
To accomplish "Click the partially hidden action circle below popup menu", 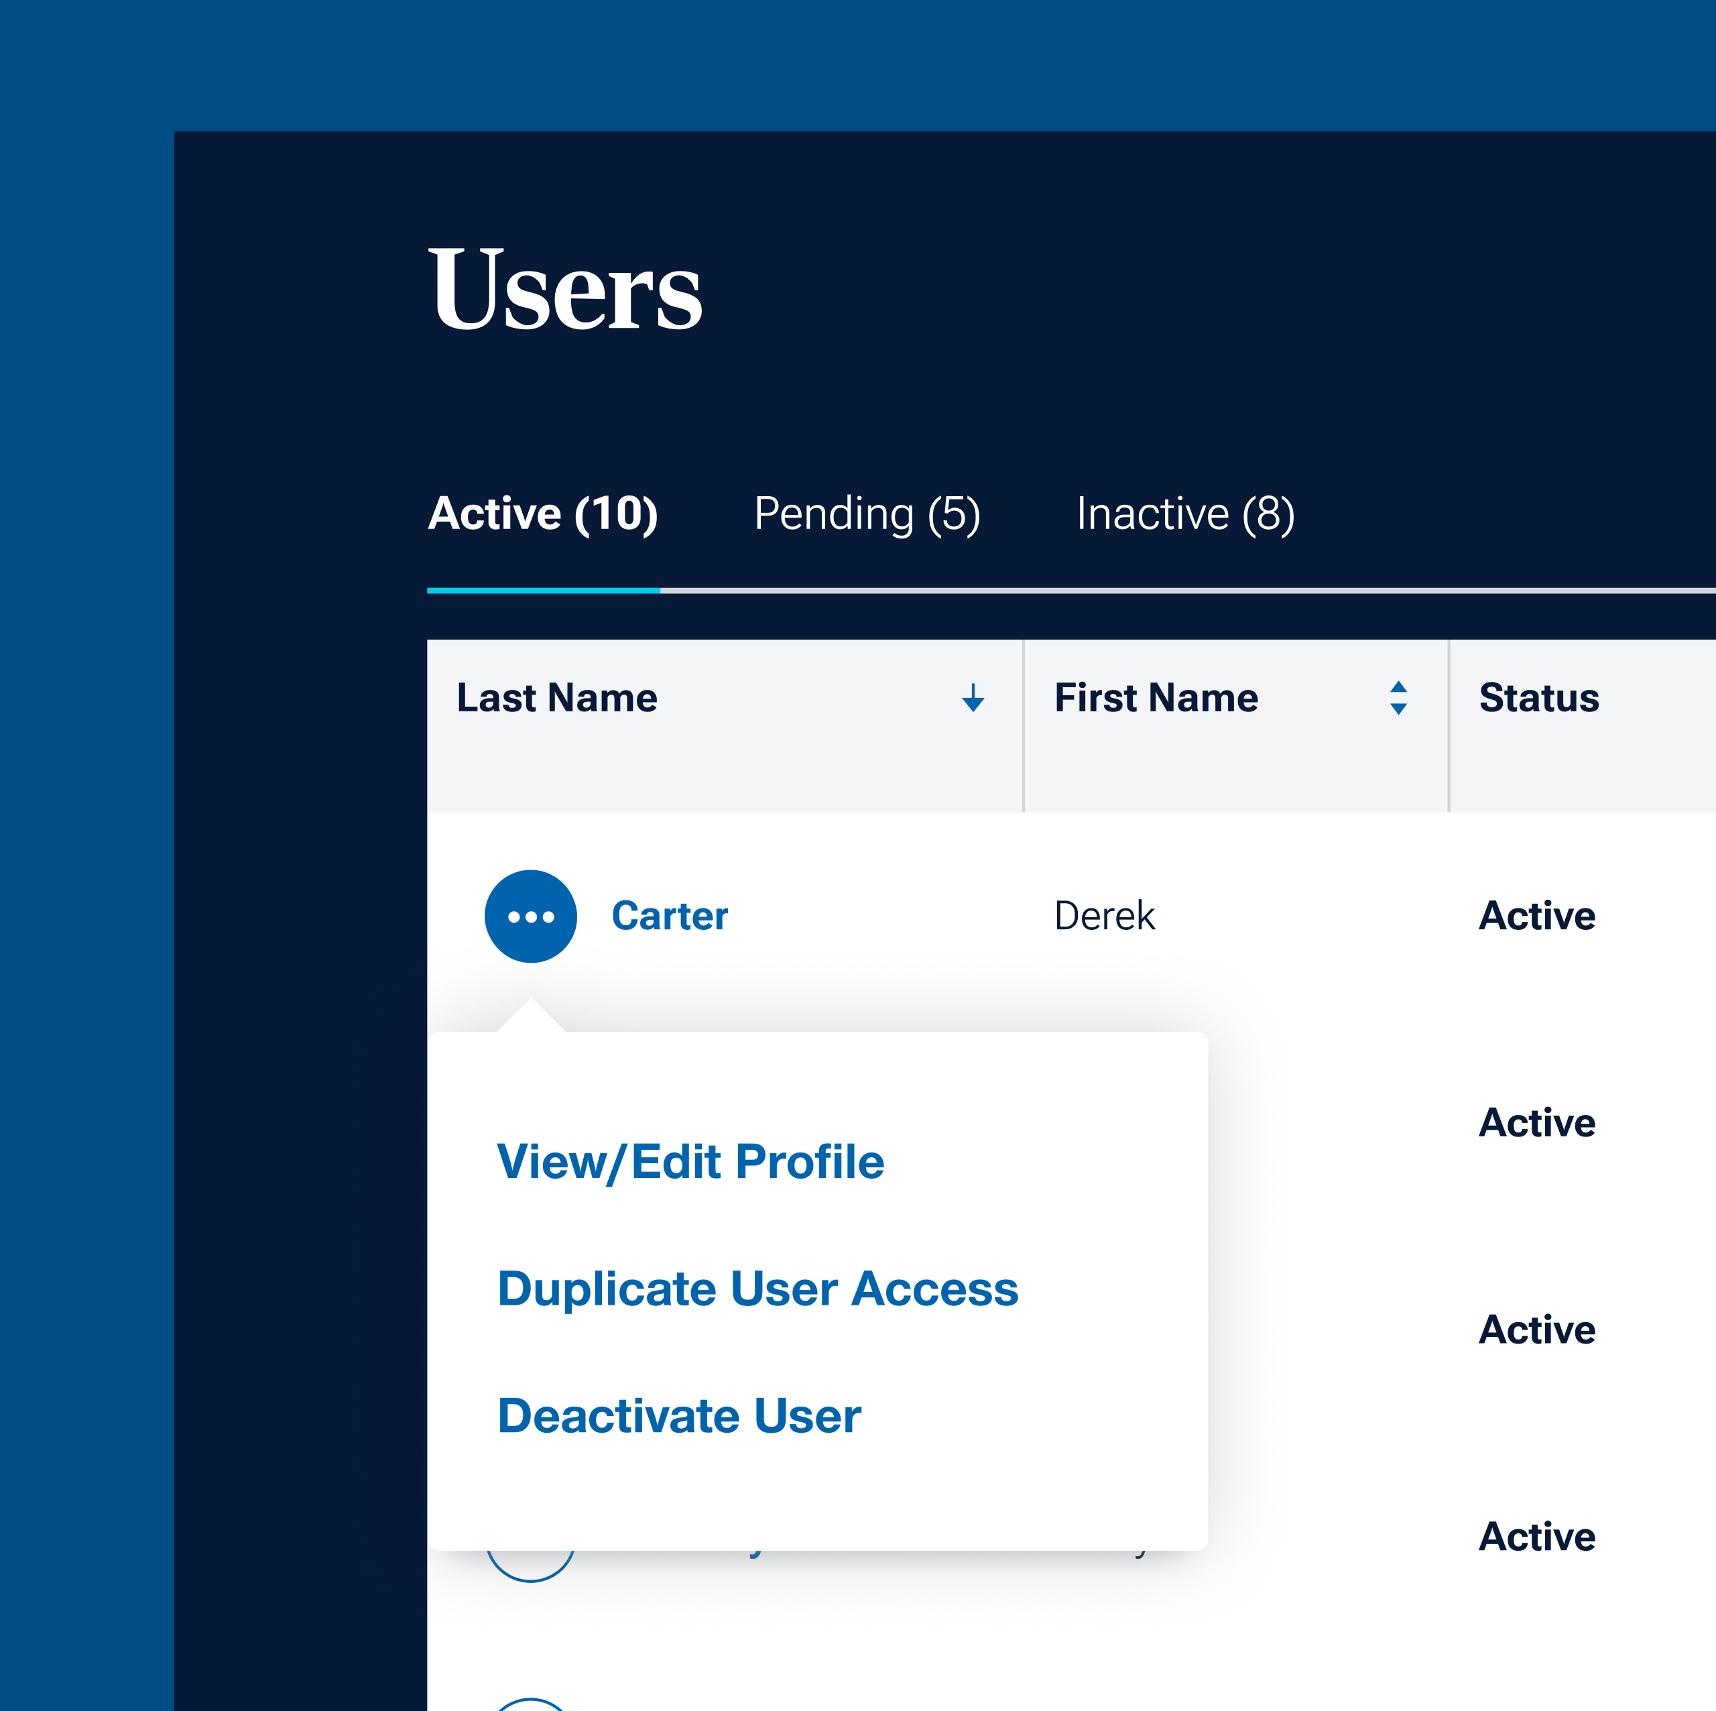I will click(530, 1567).
